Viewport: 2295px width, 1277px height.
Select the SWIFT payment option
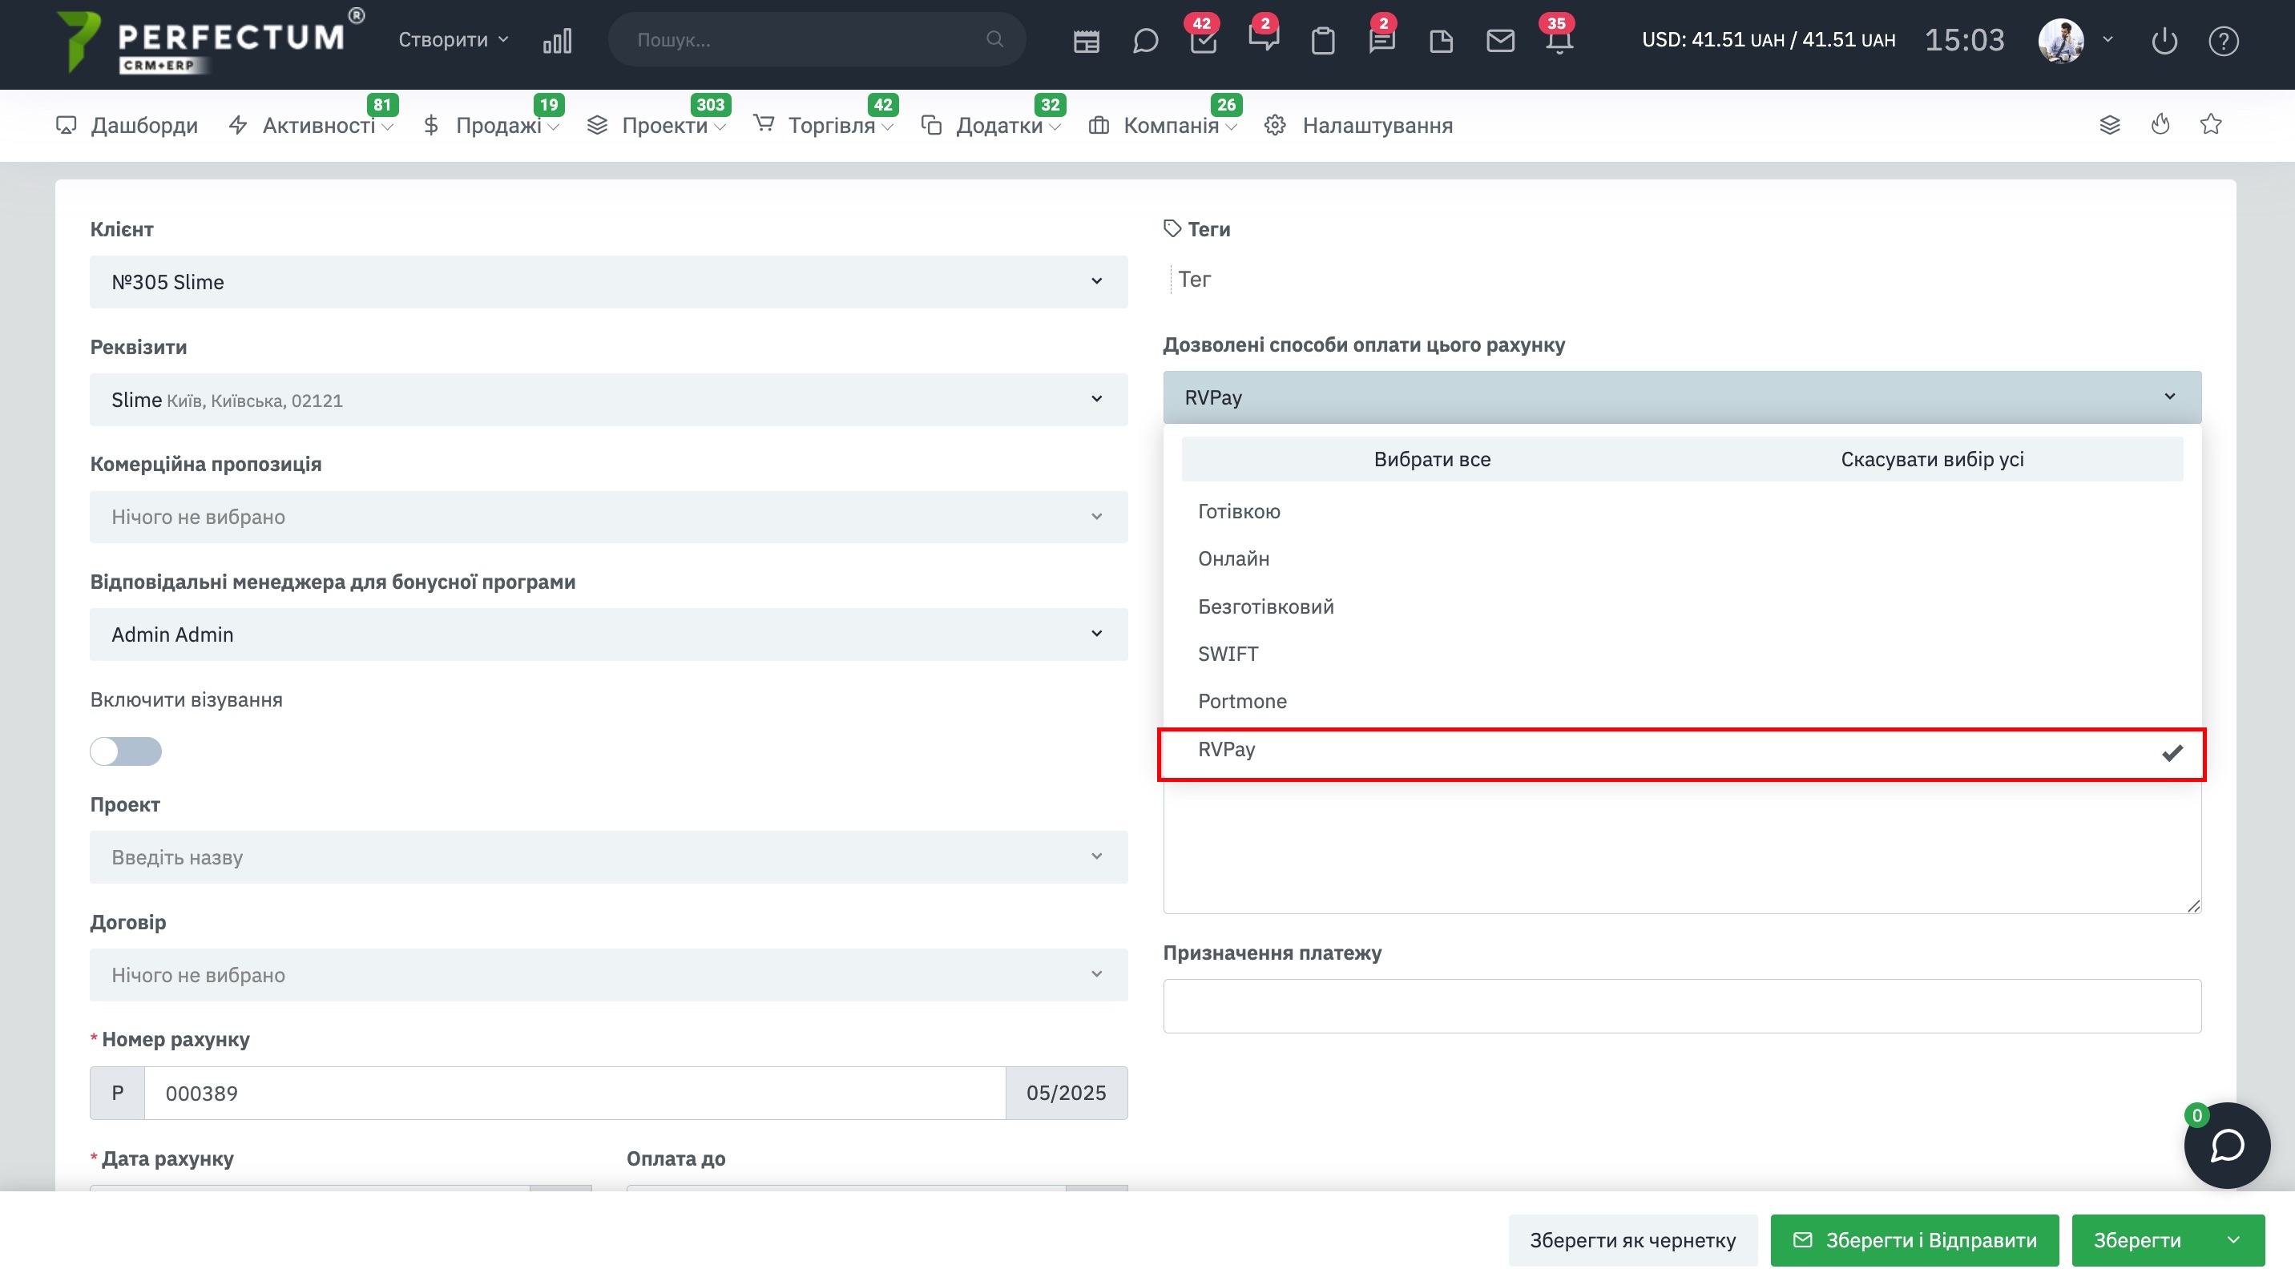click(1682, 654)
